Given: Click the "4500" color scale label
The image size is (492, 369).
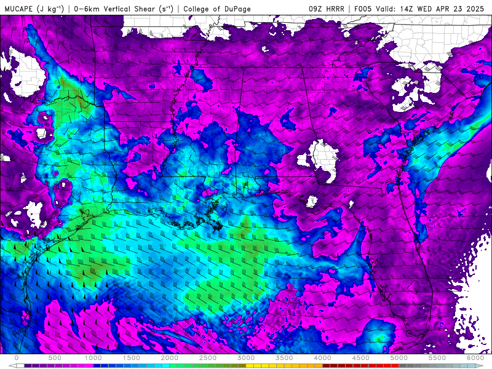Looking at the screenshot, I should (361, 358).
